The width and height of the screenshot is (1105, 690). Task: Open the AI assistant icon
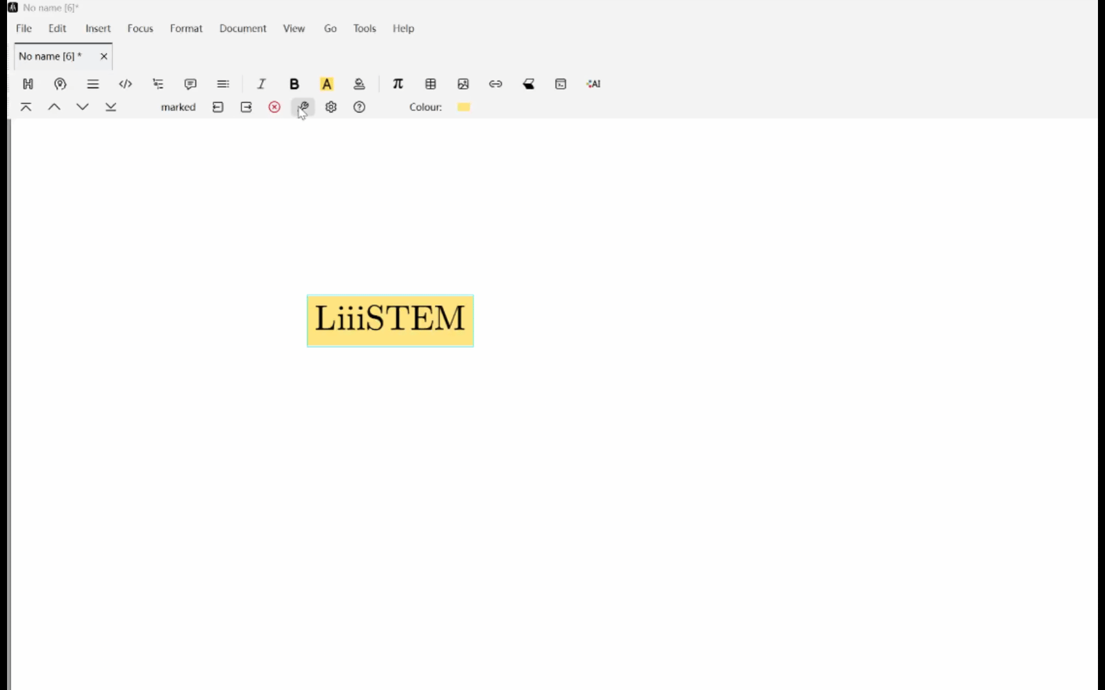593,84
